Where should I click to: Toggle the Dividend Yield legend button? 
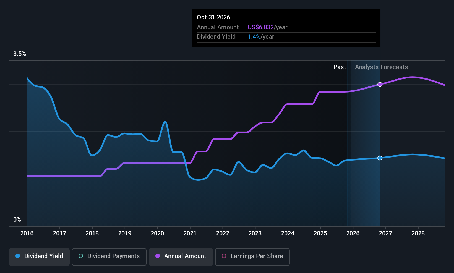(39, 257)
